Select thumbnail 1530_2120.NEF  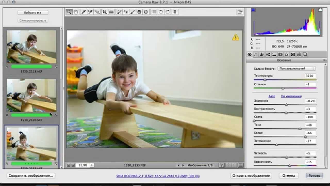point(31,95)
